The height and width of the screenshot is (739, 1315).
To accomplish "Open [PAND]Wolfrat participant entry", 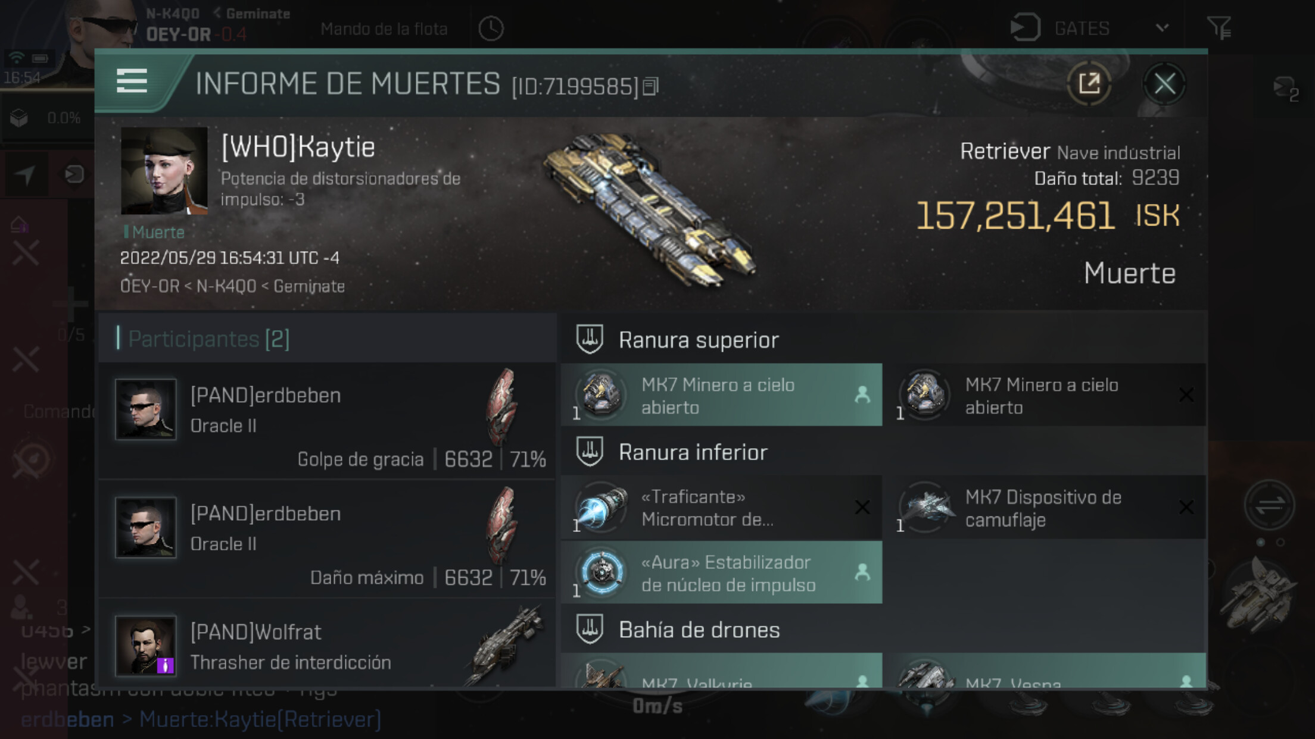I will [328, 645].
